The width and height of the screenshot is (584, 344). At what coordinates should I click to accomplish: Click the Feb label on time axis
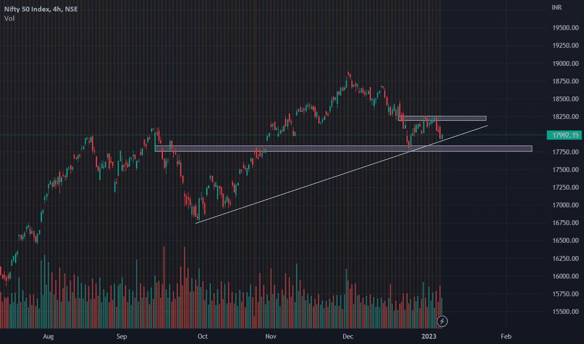[506, 336]
